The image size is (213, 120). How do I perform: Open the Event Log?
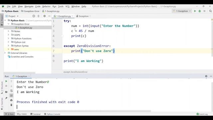pos(202,114)
